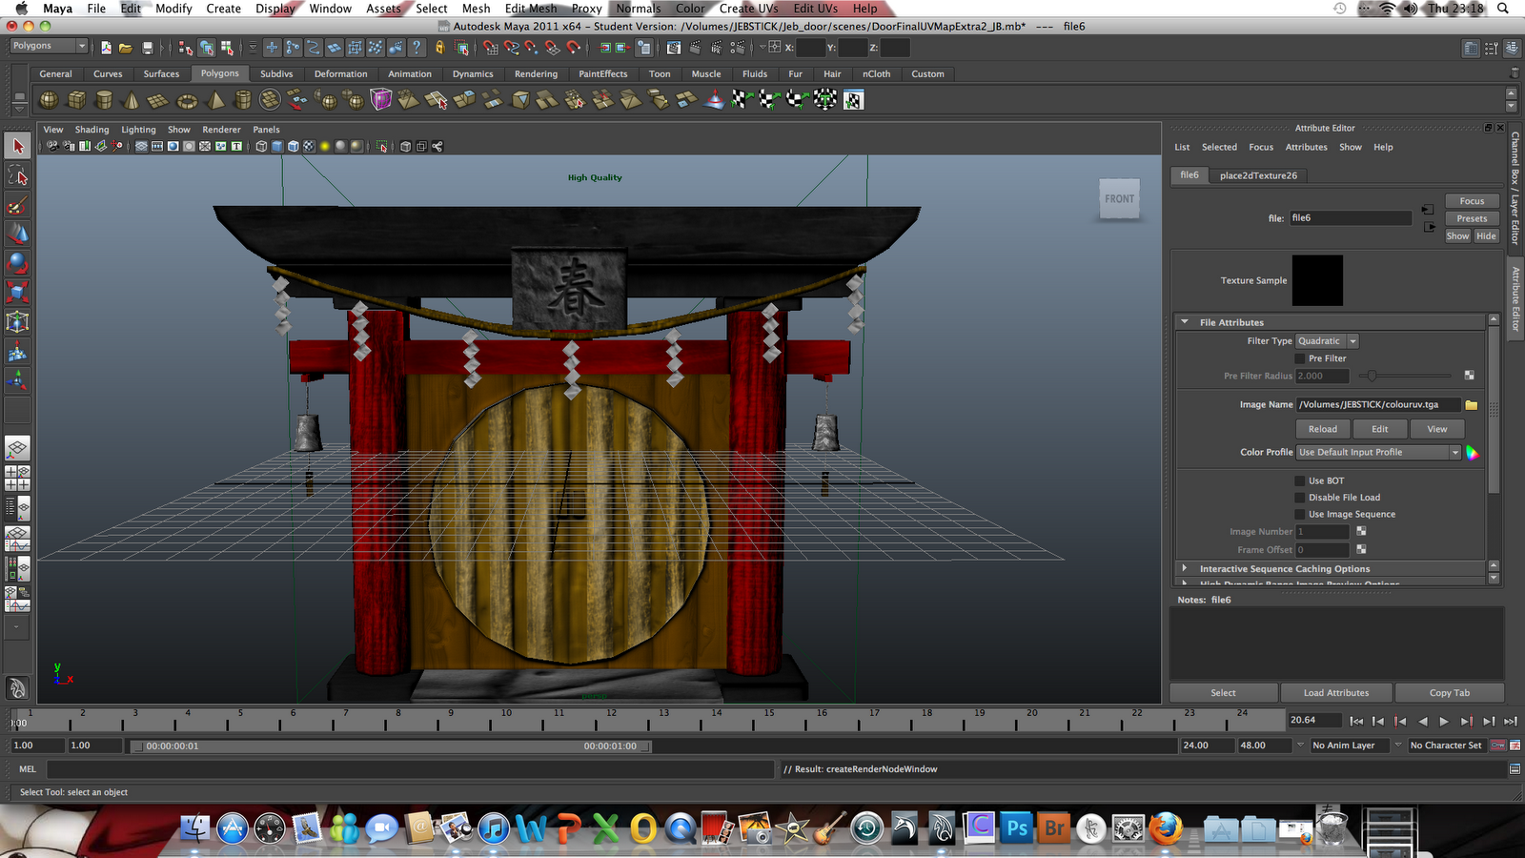Open Photoshop from the dock

click(1017, 827)
